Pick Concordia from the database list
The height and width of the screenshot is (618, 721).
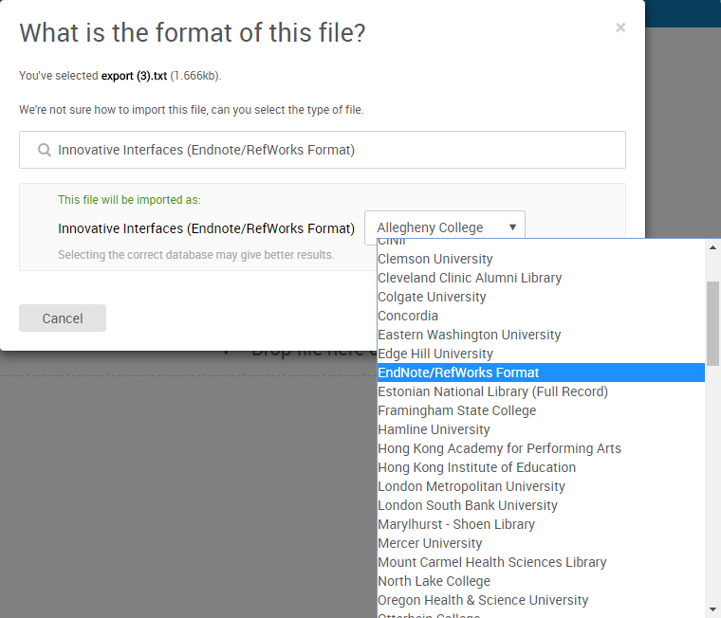(541, 316)
